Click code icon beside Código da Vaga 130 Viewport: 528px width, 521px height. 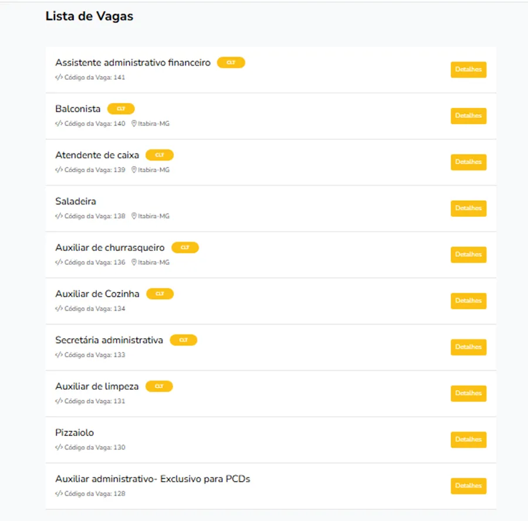(59, 447)
